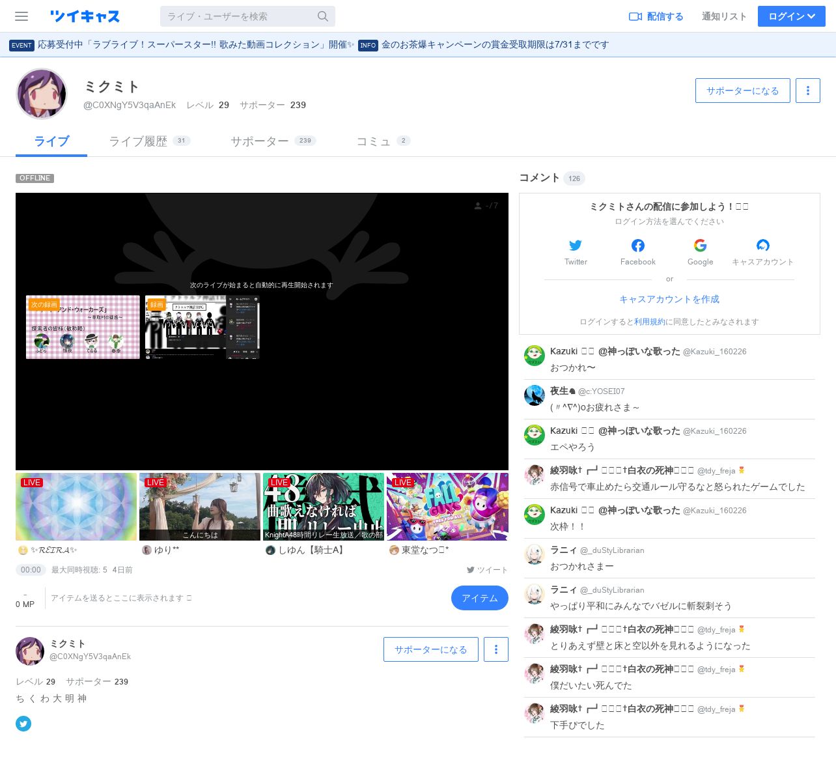Click 綾羽咏 avatar on 赤信号 comment

pyautogui.click(x=535, y=475)
